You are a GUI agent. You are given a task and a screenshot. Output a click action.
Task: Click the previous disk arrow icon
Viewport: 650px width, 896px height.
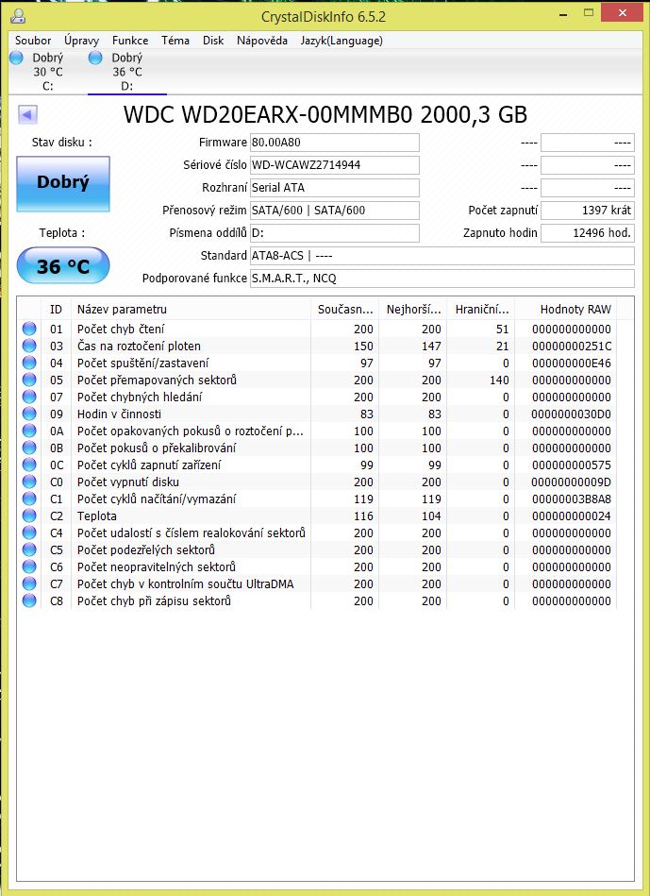27,114
